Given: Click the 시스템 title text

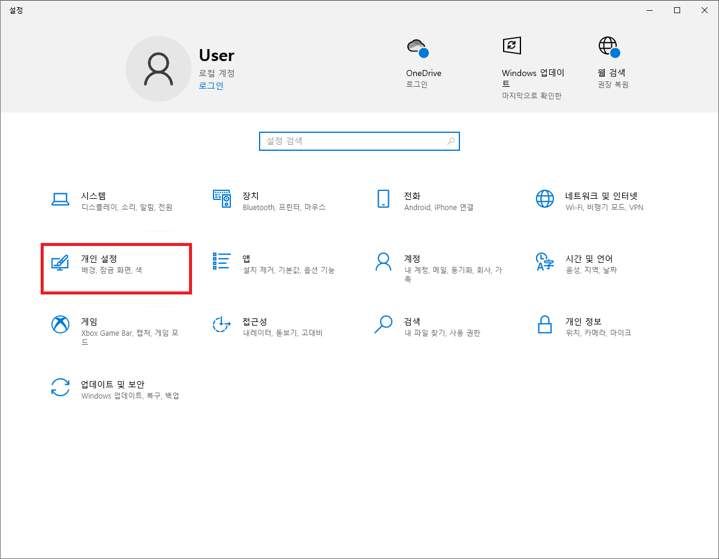Looking at the screenshot, I should (x=93, y=196).
